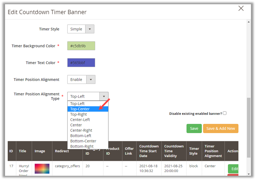The height and width of the screenshot is (180, 256).
Task: Open Timer Background Color #c5db9b picker
Action: pos(81,46)
